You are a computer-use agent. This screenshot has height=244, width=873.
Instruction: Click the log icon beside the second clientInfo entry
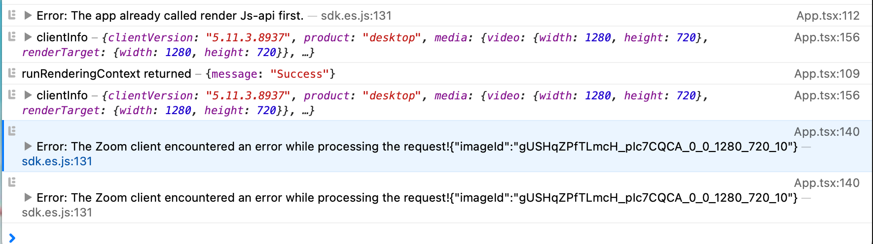12,95
